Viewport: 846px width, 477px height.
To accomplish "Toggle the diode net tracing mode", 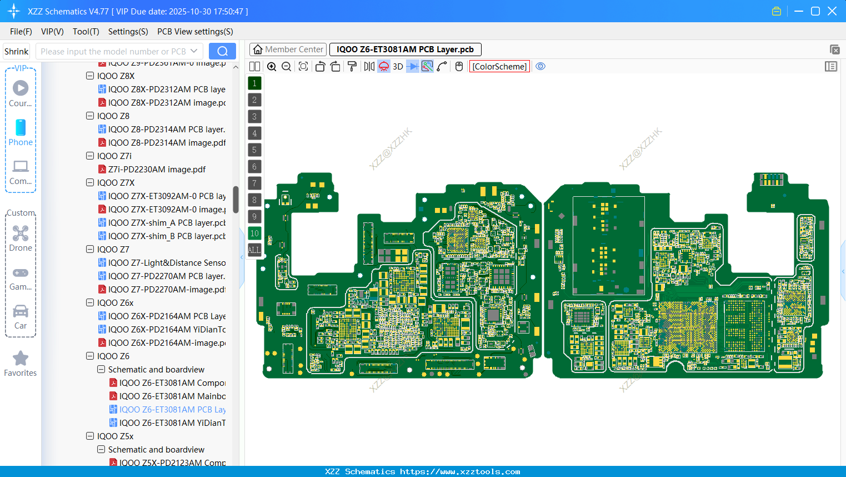I will [x=413, y=66].
